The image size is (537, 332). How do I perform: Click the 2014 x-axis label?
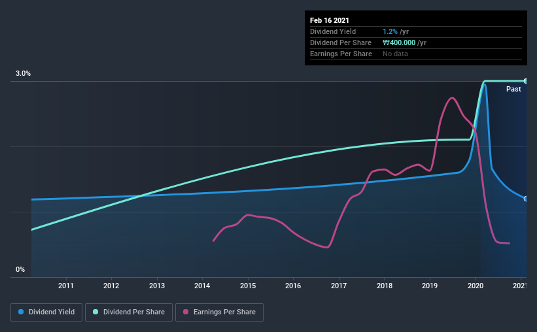[x=202, y=286]
